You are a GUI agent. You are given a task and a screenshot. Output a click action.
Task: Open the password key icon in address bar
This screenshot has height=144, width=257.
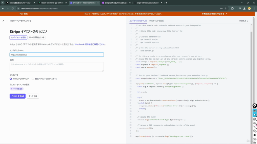[x=221, y=8]
